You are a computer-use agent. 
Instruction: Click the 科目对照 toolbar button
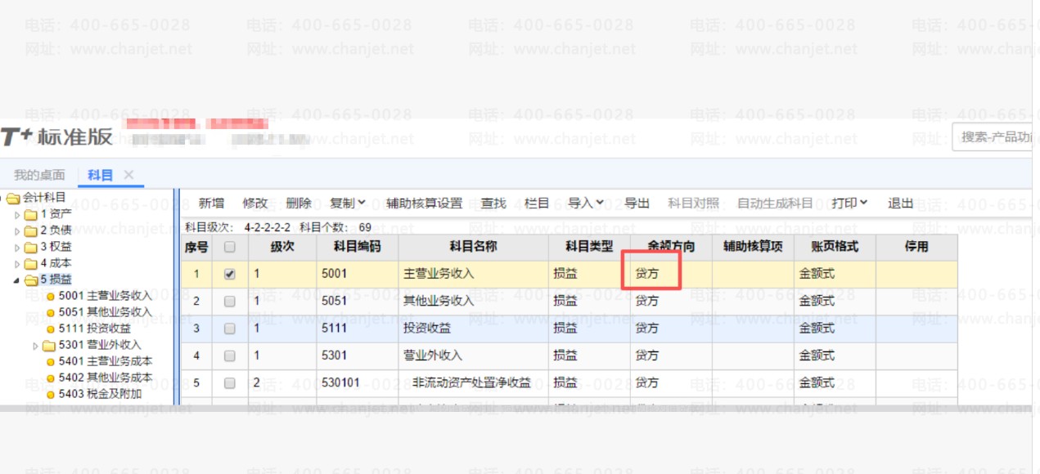[694, 203]
